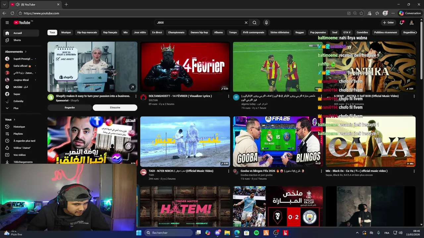Open Vidéos "J'aime" in the sidebar
424x238 pixels.
[x=21, y=148]
